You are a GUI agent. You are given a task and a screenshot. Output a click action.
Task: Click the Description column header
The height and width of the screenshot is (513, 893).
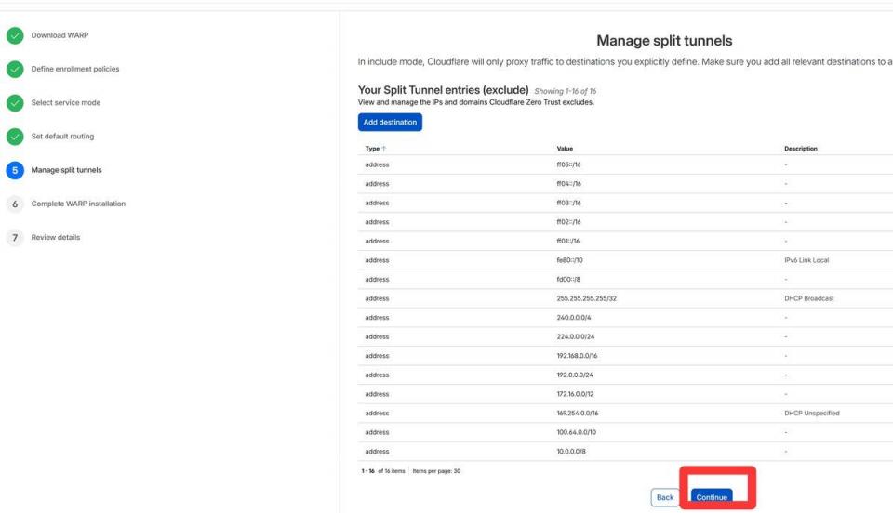pyautogui.click(x=800, y=148)
